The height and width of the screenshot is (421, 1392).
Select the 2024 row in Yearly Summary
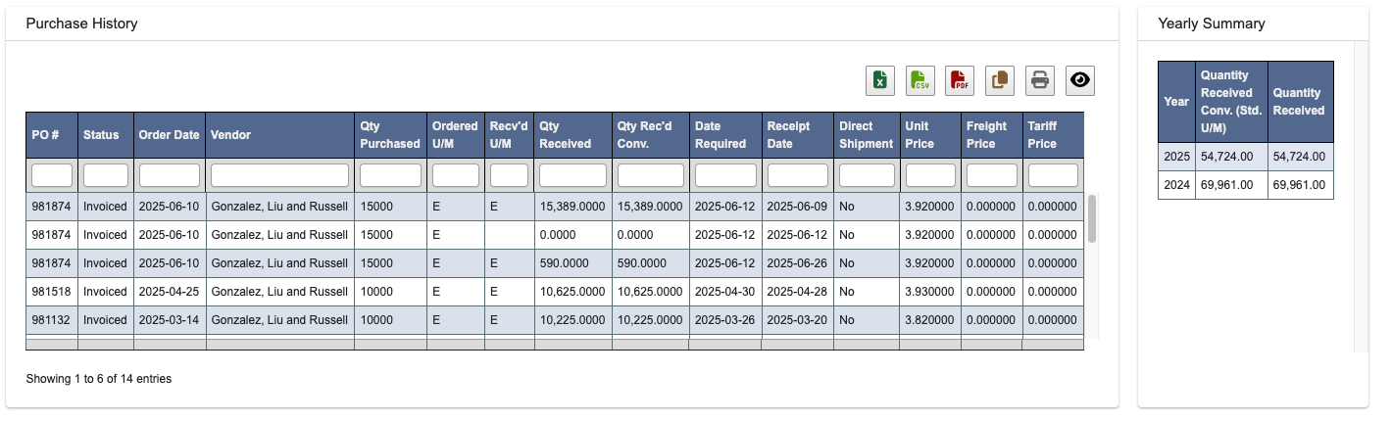point(1246,185)
